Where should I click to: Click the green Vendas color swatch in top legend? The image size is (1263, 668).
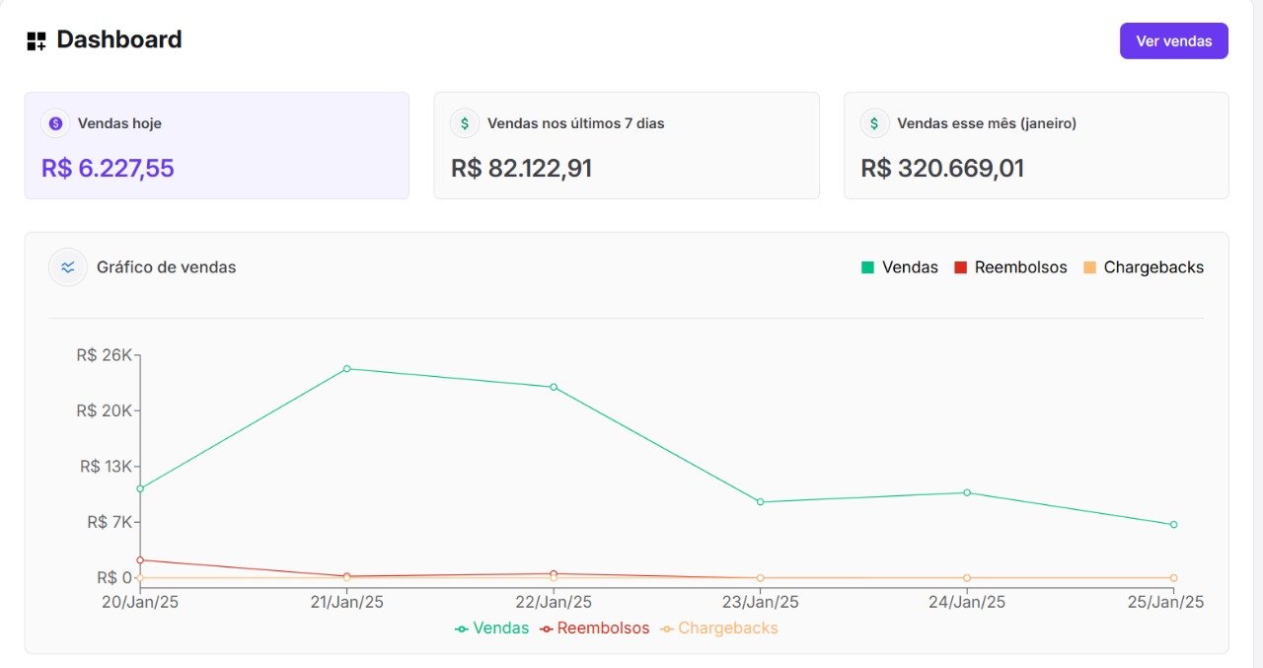click(x=868, y=267)
